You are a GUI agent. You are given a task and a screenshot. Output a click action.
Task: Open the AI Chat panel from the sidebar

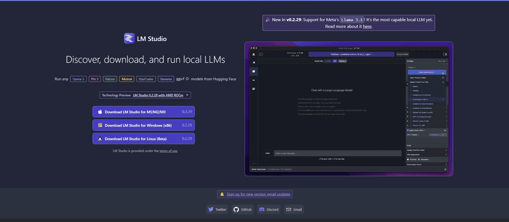(254, 71)
